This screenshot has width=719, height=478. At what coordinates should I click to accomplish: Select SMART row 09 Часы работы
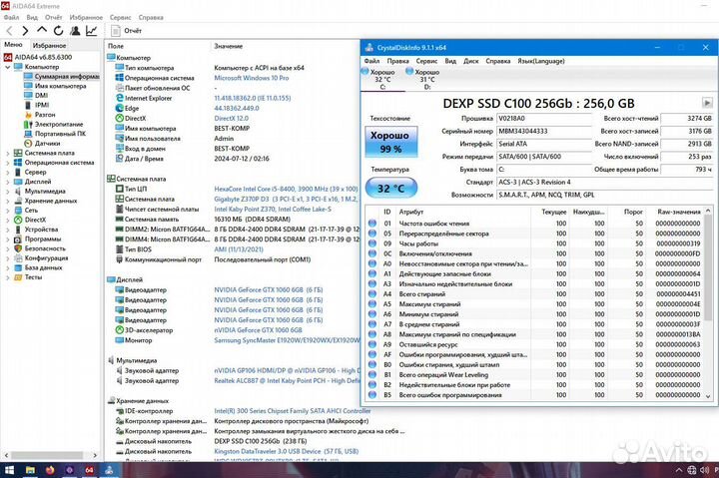(534, 243)
